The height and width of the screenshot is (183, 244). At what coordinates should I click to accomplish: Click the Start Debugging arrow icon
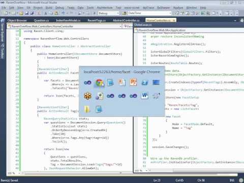(x=95, y=13)
